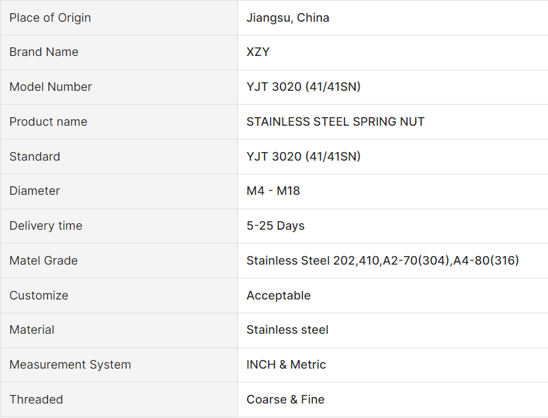
Task: Select the Jiangsu, China value
Action: (288, 18)
